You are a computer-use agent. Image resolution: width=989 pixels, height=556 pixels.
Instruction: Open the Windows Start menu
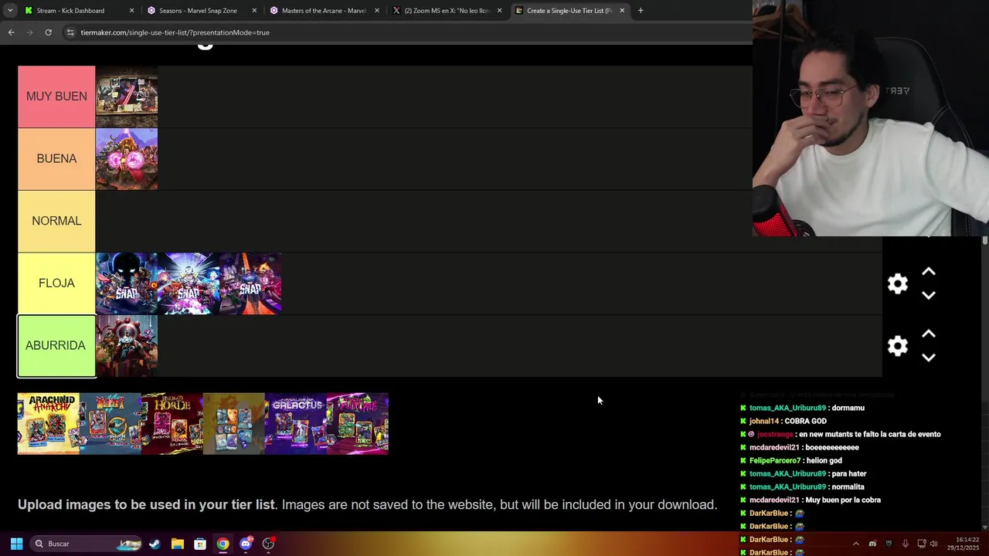[x=16, y=544]
